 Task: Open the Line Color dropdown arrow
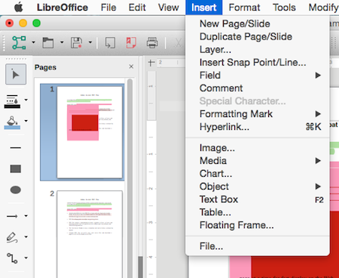(x=26, y=100)
